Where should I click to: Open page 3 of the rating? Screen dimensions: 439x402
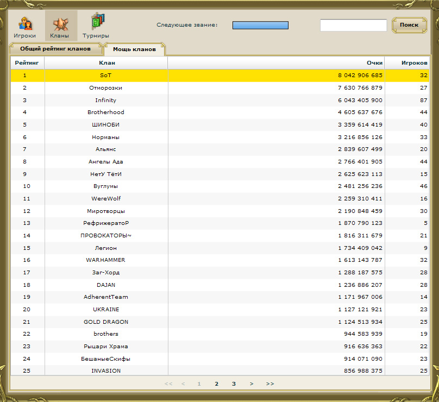[234, 384]
